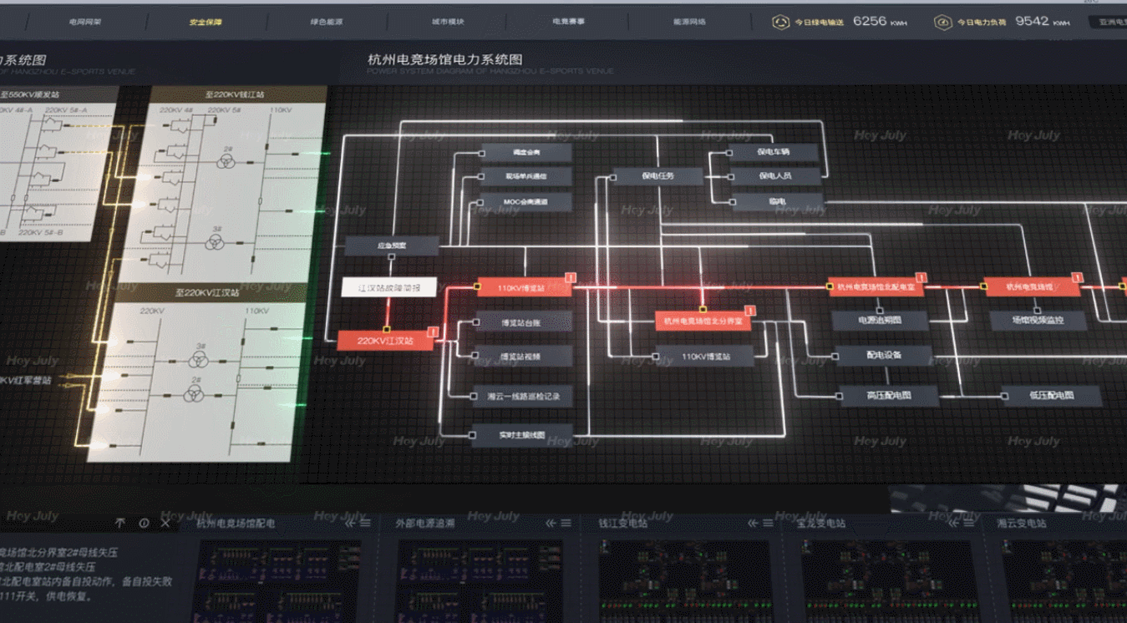Switch to the 电网网架 tab

[85, 22]
